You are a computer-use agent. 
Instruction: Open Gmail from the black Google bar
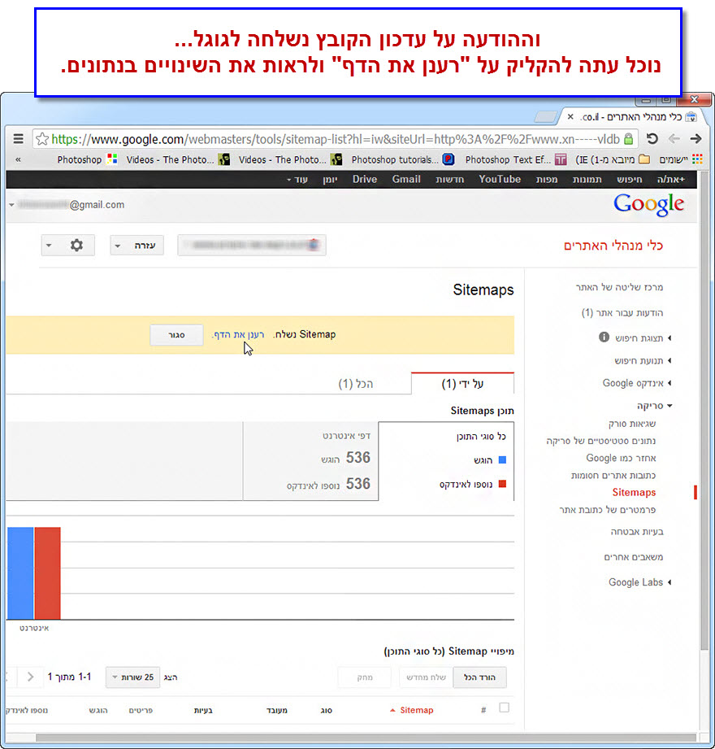point(406,179)
